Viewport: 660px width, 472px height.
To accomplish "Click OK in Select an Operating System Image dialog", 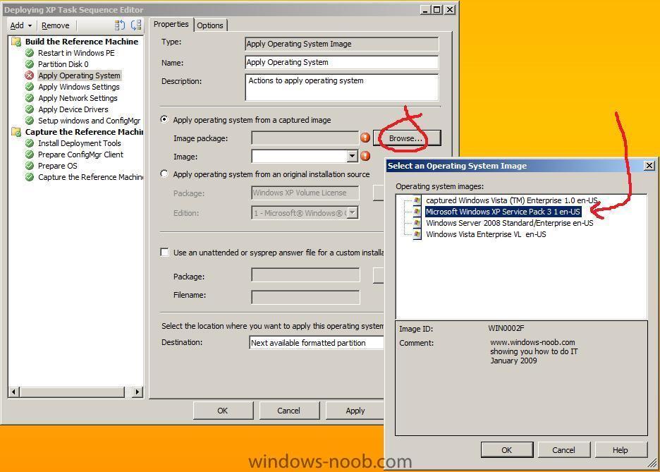I will (507, 449).
